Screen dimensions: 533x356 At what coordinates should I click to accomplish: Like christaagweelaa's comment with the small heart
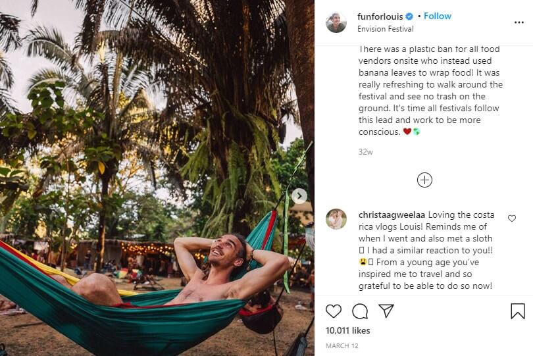[511, 218]
